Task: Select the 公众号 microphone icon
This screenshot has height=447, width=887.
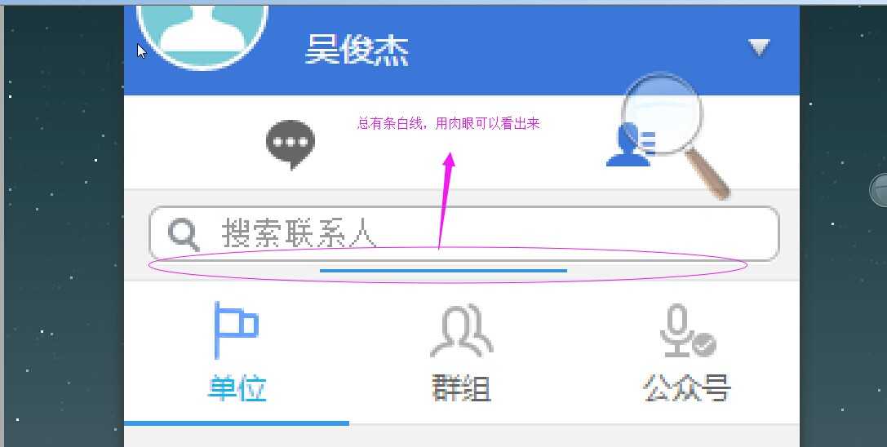Action: point(687,331)
